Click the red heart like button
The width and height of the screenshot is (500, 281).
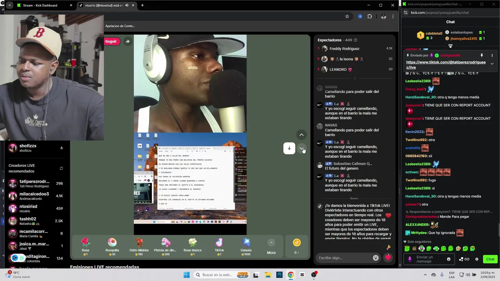pyautogui.click(x=388, y=258)
